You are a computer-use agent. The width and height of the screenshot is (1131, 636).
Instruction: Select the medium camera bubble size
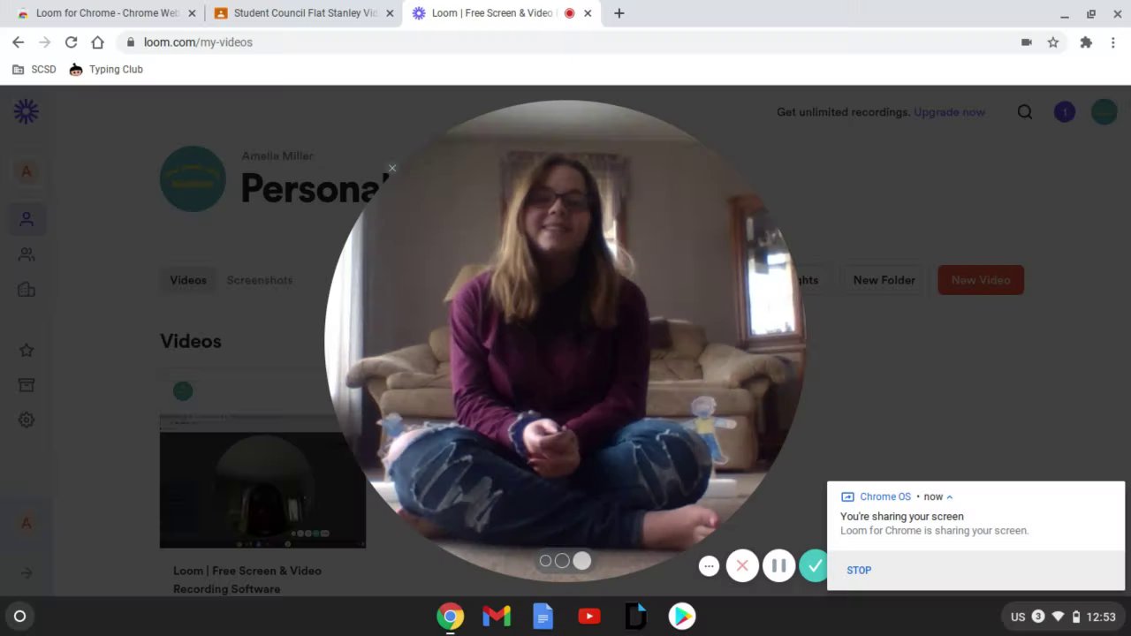(562, 561)
